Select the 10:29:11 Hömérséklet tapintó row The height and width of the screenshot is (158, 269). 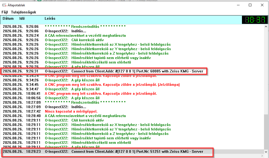[x=132, y=138]
